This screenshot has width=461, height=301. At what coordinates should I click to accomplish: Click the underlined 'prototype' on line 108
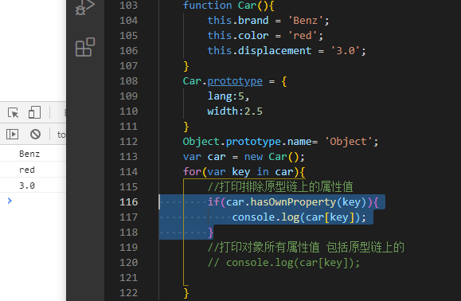[x=235, y=81]
